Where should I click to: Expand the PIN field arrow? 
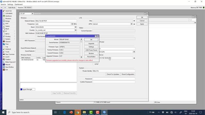click(x=134, y=21)
